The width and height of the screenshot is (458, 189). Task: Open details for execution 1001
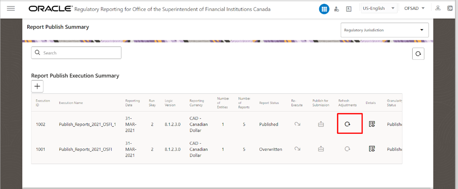click(x=372, y=149)
